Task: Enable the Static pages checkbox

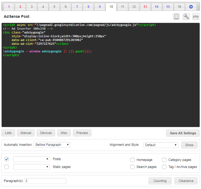Action: (x=6, y=167)
